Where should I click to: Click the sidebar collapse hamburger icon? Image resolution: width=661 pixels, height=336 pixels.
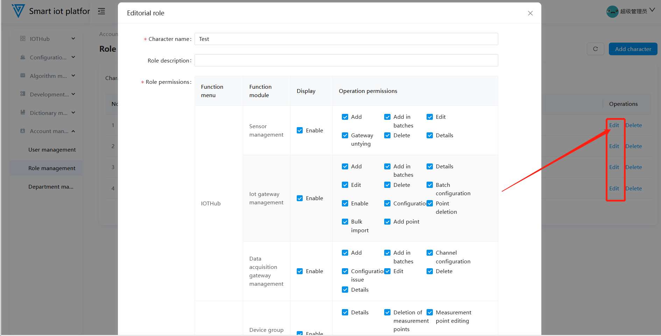[101, 12]
